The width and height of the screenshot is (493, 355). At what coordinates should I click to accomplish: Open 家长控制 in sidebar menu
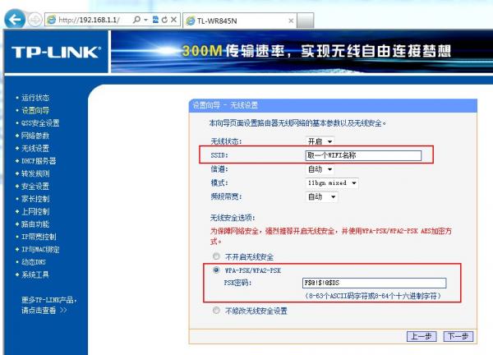[35, 199]
